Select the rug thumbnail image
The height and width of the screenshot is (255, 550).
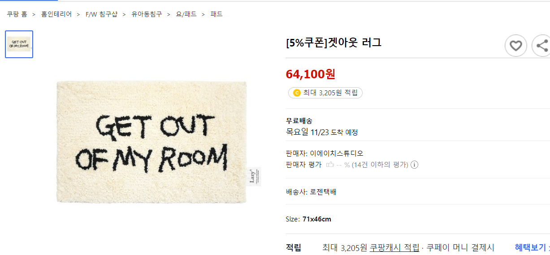pyautogui.click(x=19, y=44)
